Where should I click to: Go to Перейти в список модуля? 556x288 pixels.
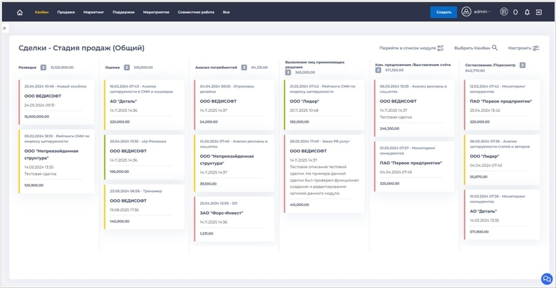click(411, 48)
